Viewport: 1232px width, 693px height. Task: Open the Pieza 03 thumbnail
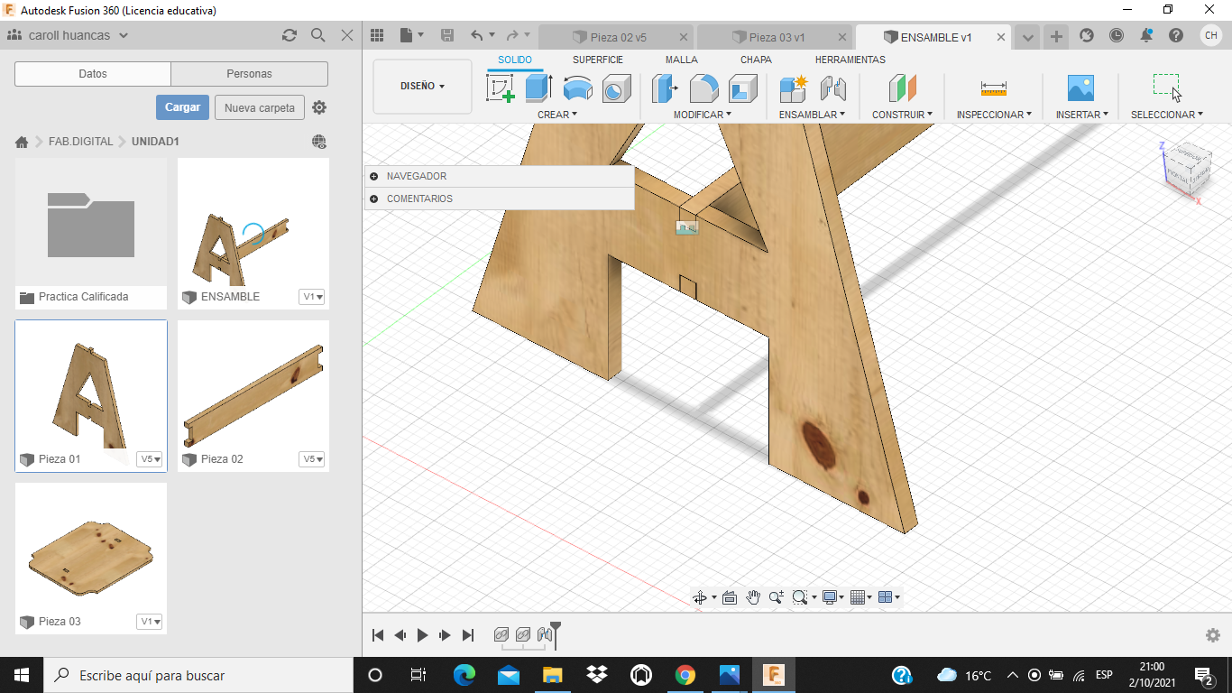[91, 547]
